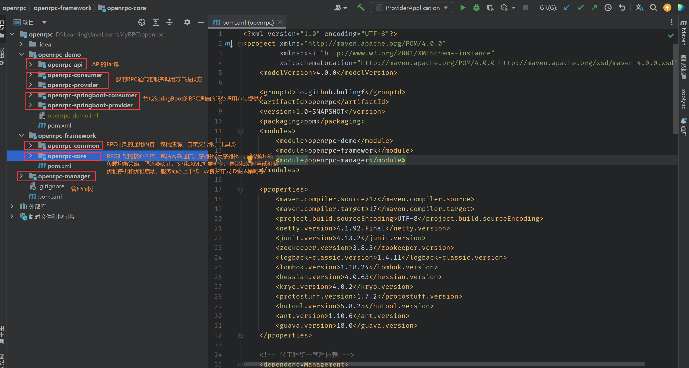The image size is (689, 368).
Task: Hide the project tool window
Action: (201, 22)
